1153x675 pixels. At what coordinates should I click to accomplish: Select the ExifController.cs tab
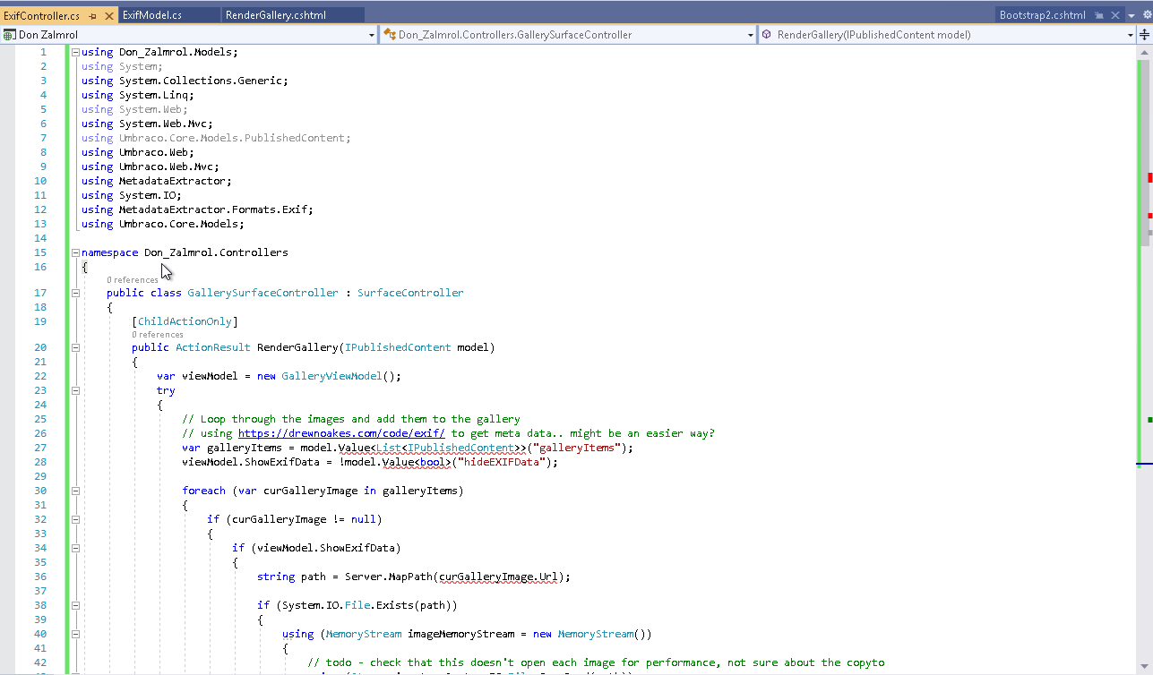click(42, 16)
